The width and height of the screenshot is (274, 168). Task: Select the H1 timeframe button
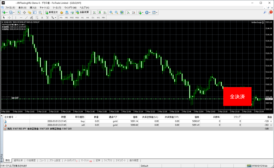[x=82, y=17]
